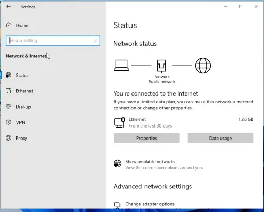Image resolution: width=264 pixels, height=212 pixels.
Task: Click the Network & Internet heading
Action: point(26,56)
